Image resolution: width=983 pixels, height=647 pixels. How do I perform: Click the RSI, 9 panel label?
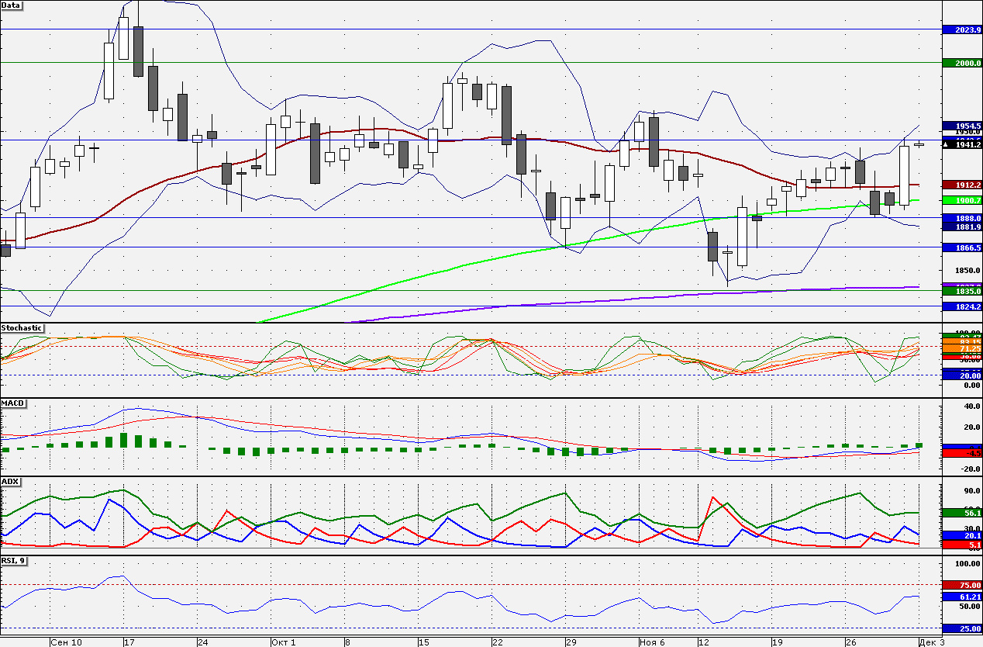pyautogui.click(x=16, y=561)
